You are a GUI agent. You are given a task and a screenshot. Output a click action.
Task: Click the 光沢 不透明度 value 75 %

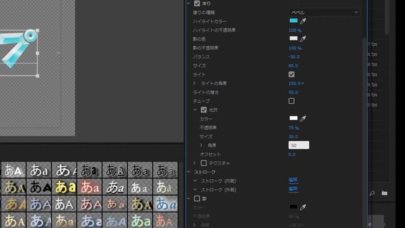coord(294,128)
